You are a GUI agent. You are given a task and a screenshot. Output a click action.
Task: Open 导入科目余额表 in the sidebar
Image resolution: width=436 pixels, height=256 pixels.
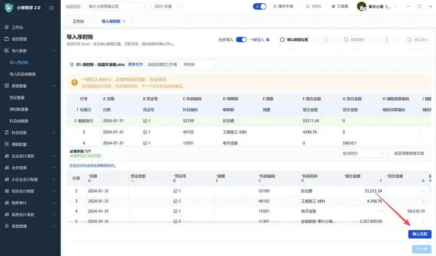22,74
